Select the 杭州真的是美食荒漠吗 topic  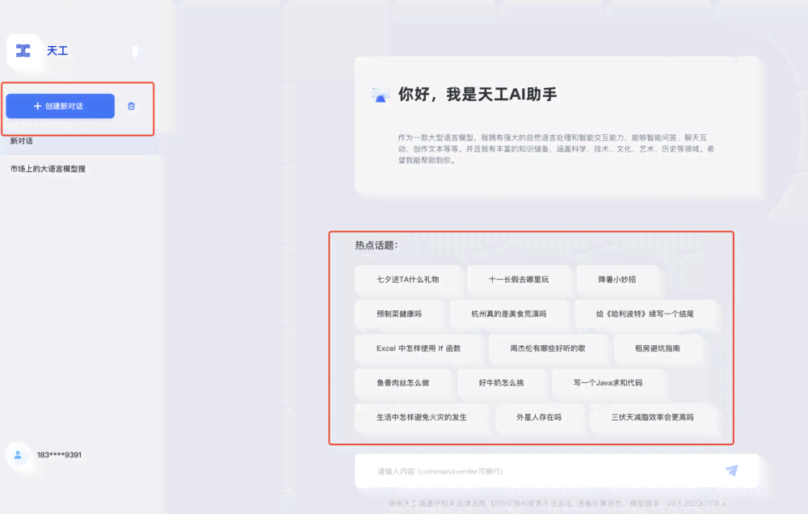tap(508, 314)
